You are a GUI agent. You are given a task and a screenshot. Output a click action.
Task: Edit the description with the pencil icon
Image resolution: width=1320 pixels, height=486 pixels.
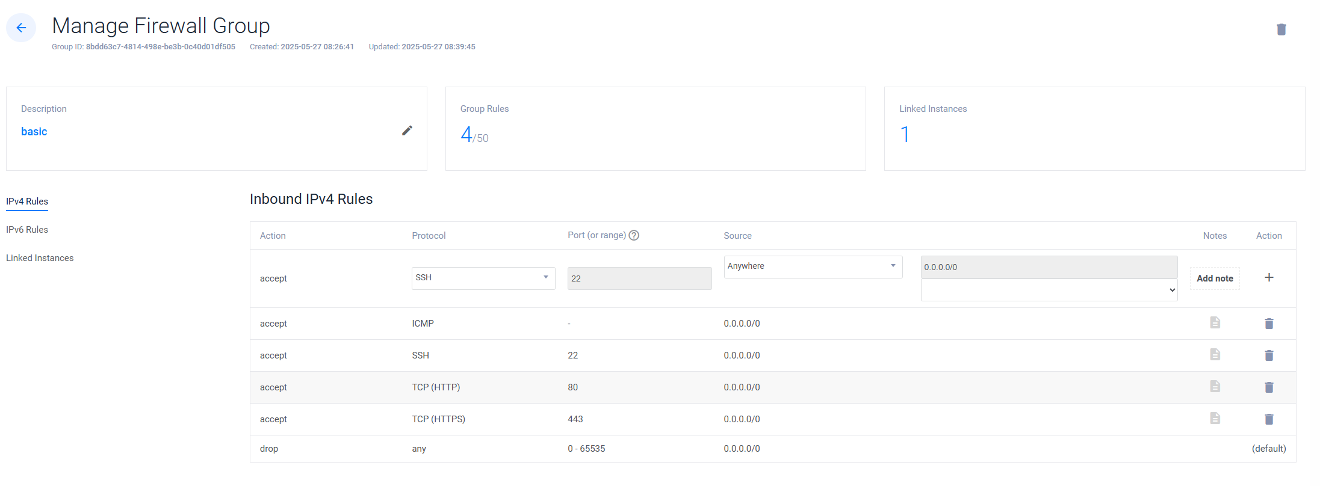[x=407, y=131]
